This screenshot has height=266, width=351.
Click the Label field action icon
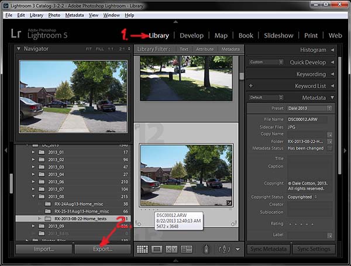coord(329,235)
